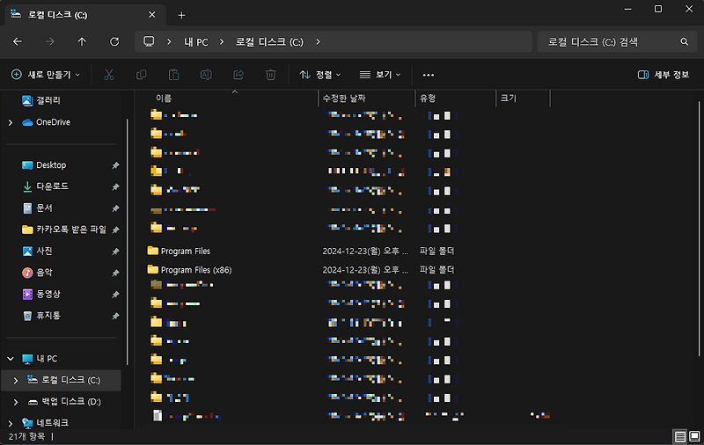The height and width of the screenshot is (445, 704).
Task: Expand 로컬 디스크 (C:) in sidebar
Action: (16, 381)
